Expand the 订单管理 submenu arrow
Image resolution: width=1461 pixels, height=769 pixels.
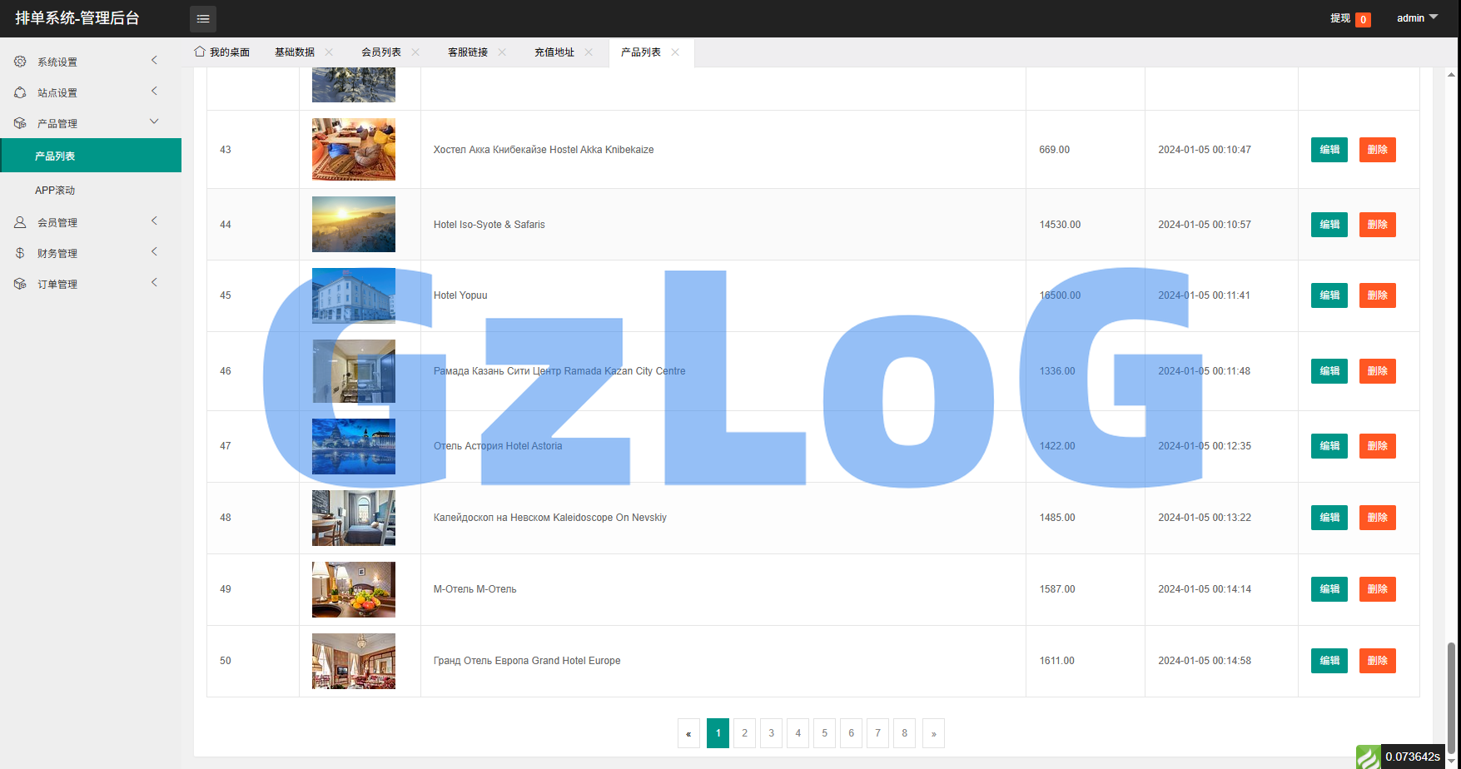[154, 282]
